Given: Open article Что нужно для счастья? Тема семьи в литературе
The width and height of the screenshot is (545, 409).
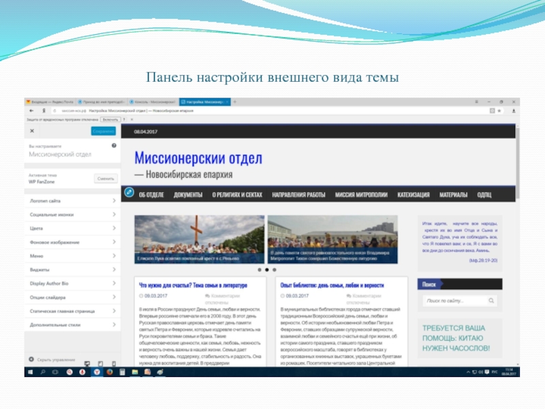Looking at the screenshot, I should pyautogui.click(x=193, y=285).
